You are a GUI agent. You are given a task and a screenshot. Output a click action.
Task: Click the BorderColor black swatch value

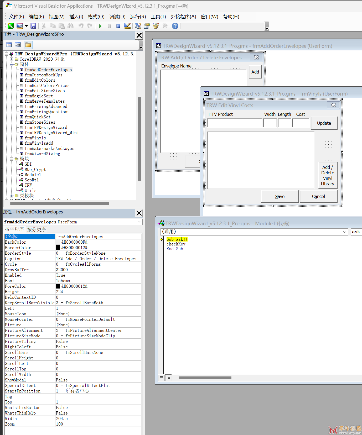pos(58,248)
